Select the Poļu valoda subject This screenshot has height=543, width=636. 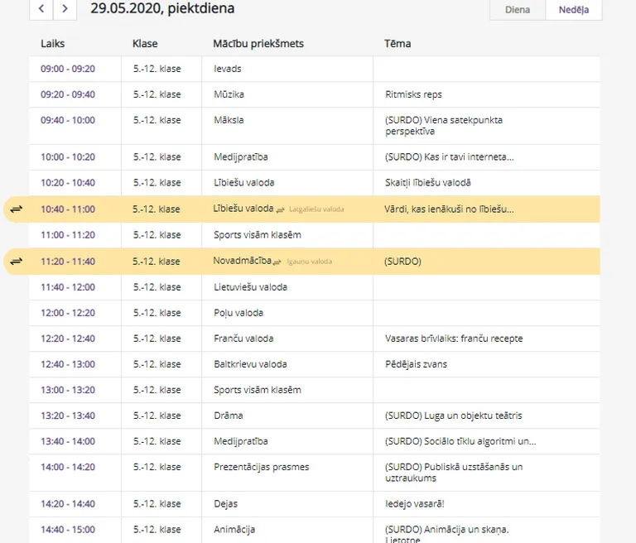[x=238, y=313]
